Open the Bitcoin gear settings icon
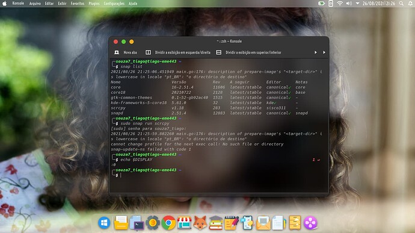 point(153,223)
